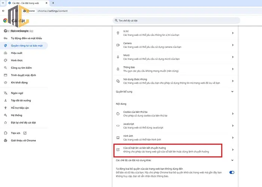Click the code brackets icon in JavaScript row
Screen dimensions: 262x187
118,126
